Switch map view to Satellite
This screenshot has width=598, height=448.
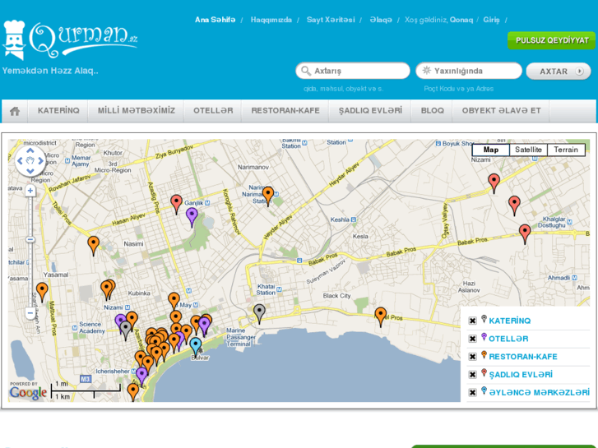[528, 150]
